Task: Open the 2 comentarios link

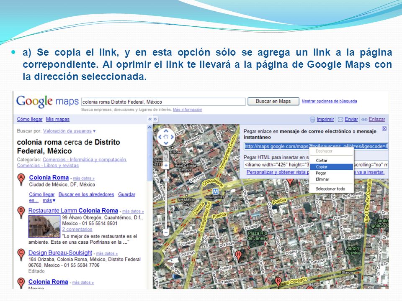Action: [77, 230]
